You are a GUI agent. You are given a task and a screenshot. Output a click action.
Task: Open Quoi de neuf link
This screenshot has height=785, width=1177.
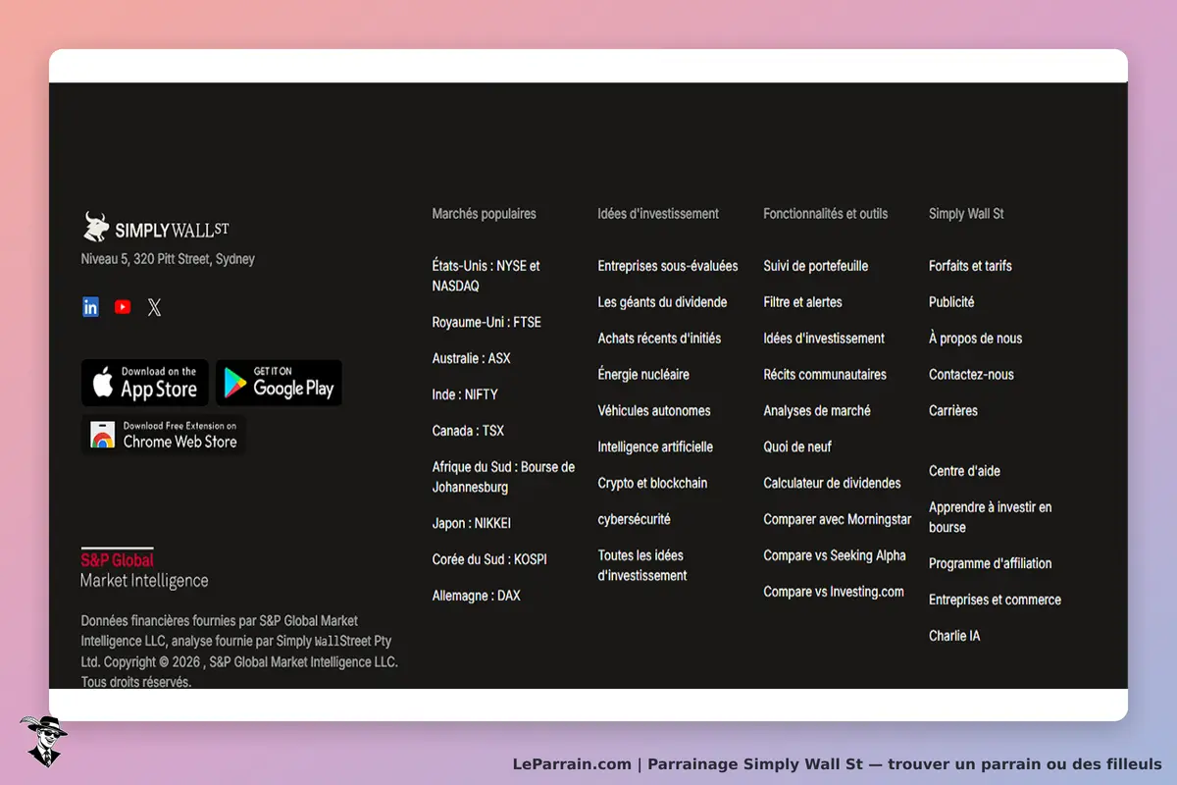(x=797, y=447)
